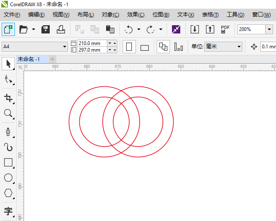Click the Print icon
This screenshot has height=221, width=276.
pyautogui.click(x=61, y=29)
